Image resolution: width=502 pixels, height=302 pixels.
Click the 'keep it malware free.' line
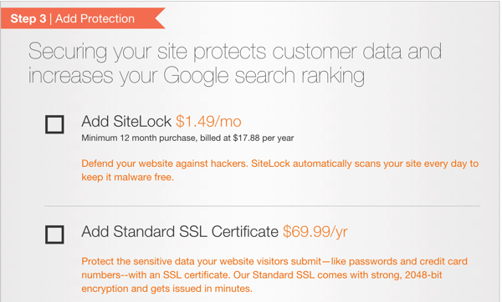pyautogui.click(x=127, y=177)
